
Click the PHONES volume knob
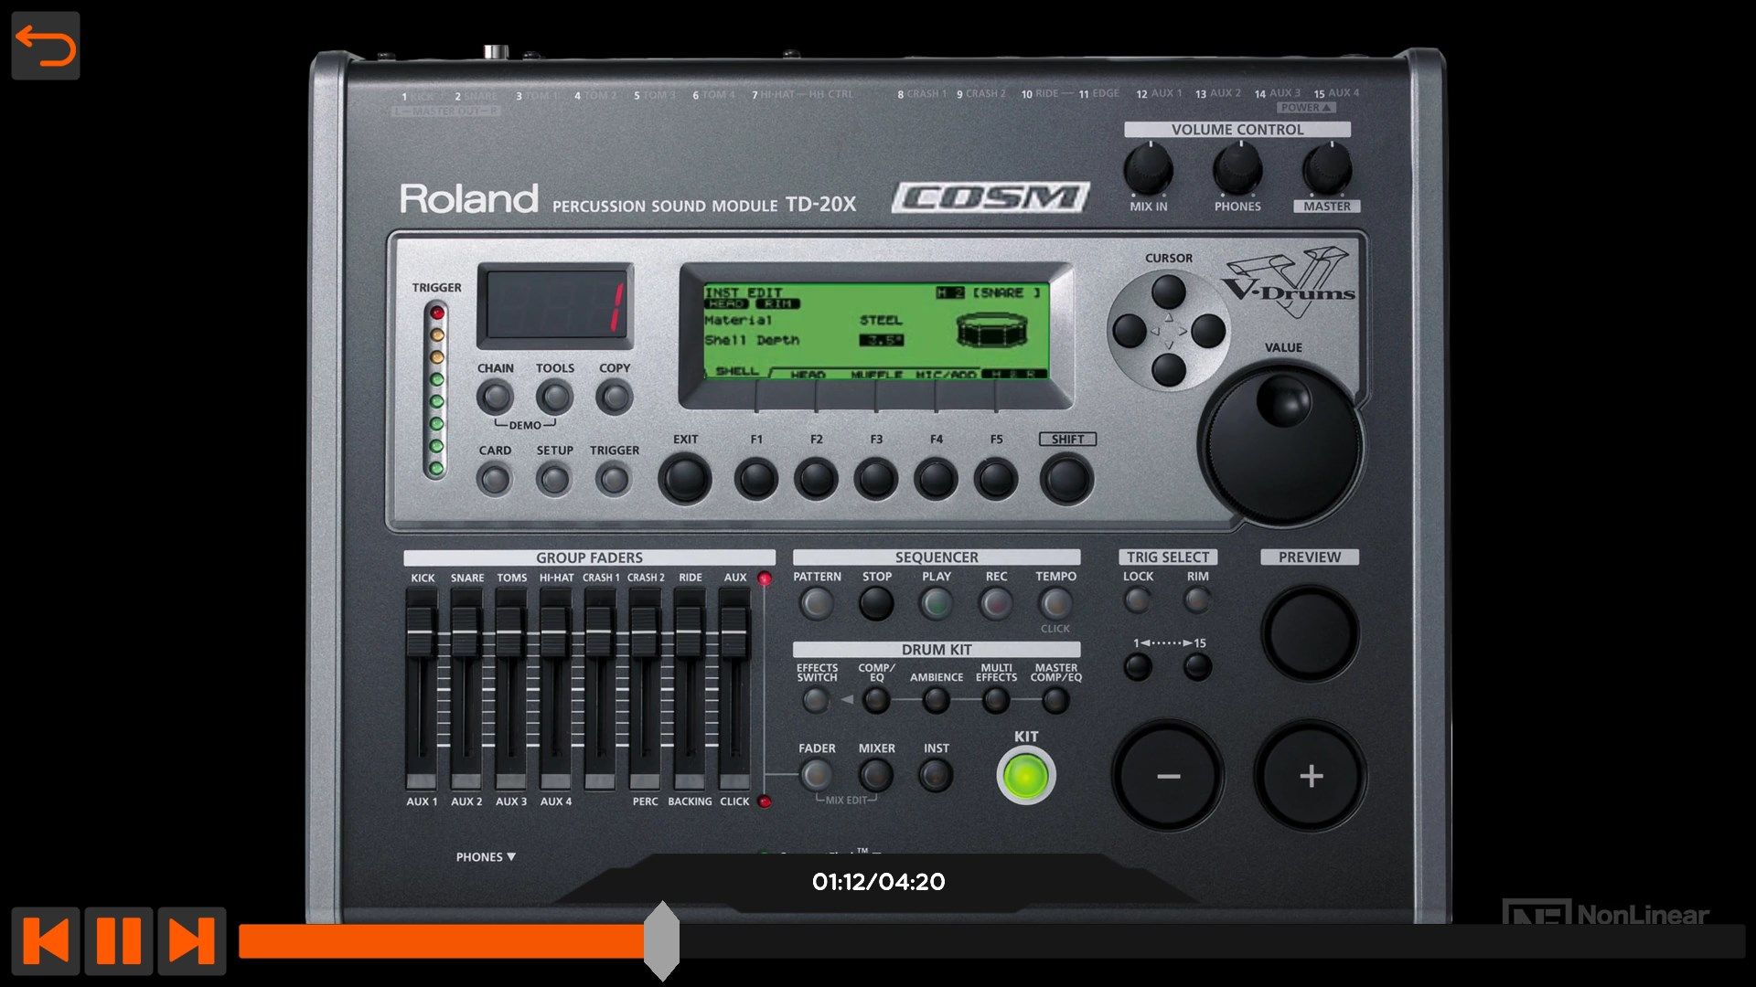click(1237, 169)
